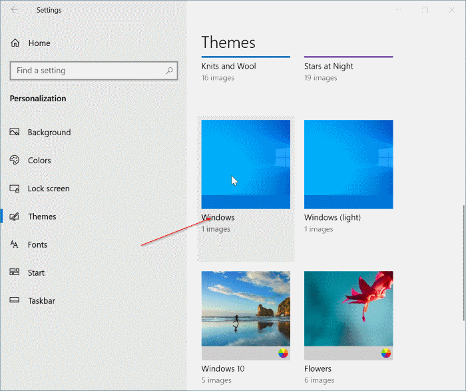Click the Windows (light) theme name

(x=332, y=217)
